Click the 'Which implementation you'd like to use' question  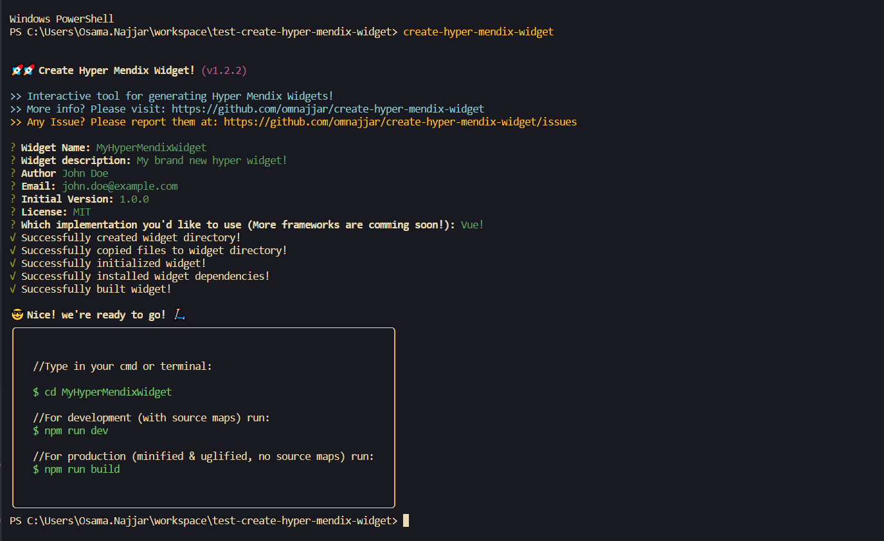(x=238, y=225)
